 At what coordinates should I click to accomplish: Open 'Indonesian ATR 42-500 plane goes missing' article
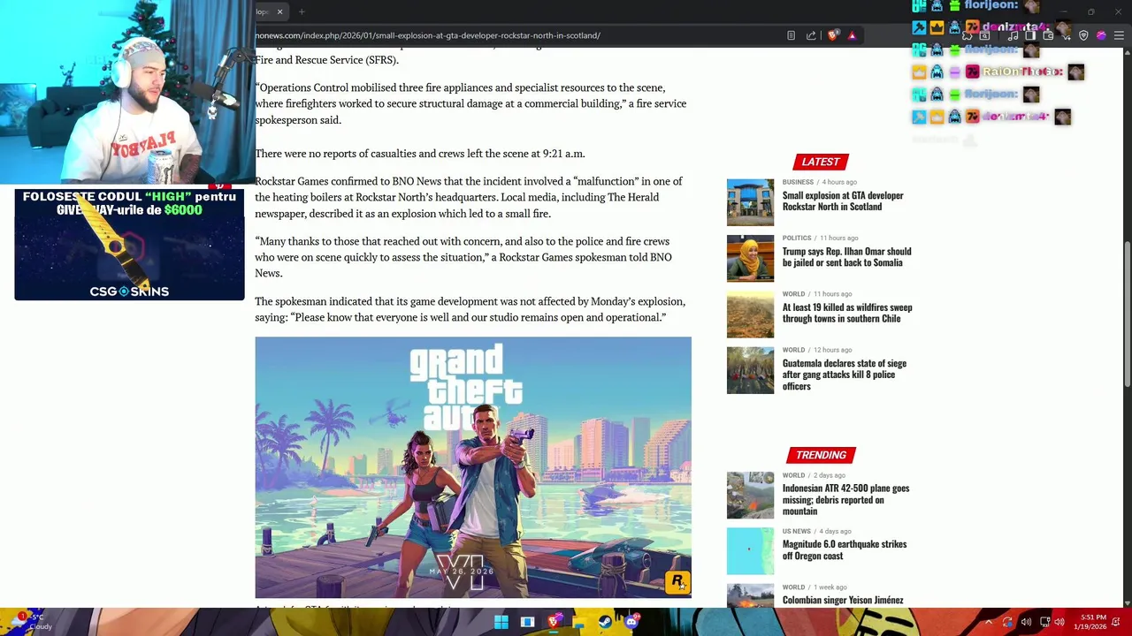(845, 499)
